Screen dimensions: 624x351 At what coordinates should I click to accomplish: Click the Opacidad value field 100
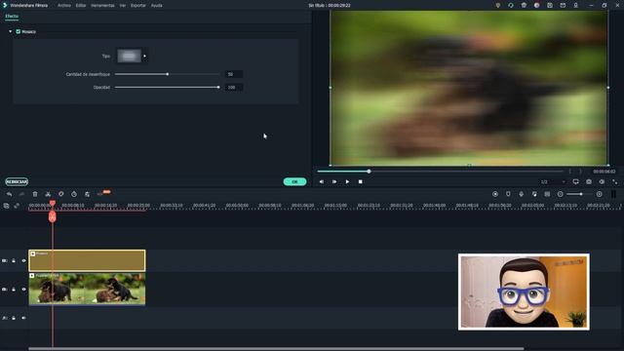tap(234, 87)
